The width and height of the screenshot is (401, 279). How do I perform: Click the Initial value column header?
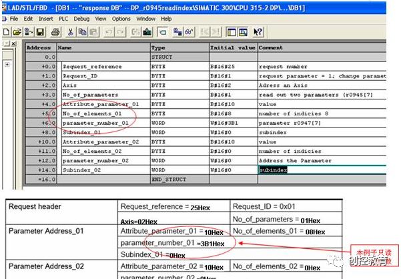tap(234, 47)
